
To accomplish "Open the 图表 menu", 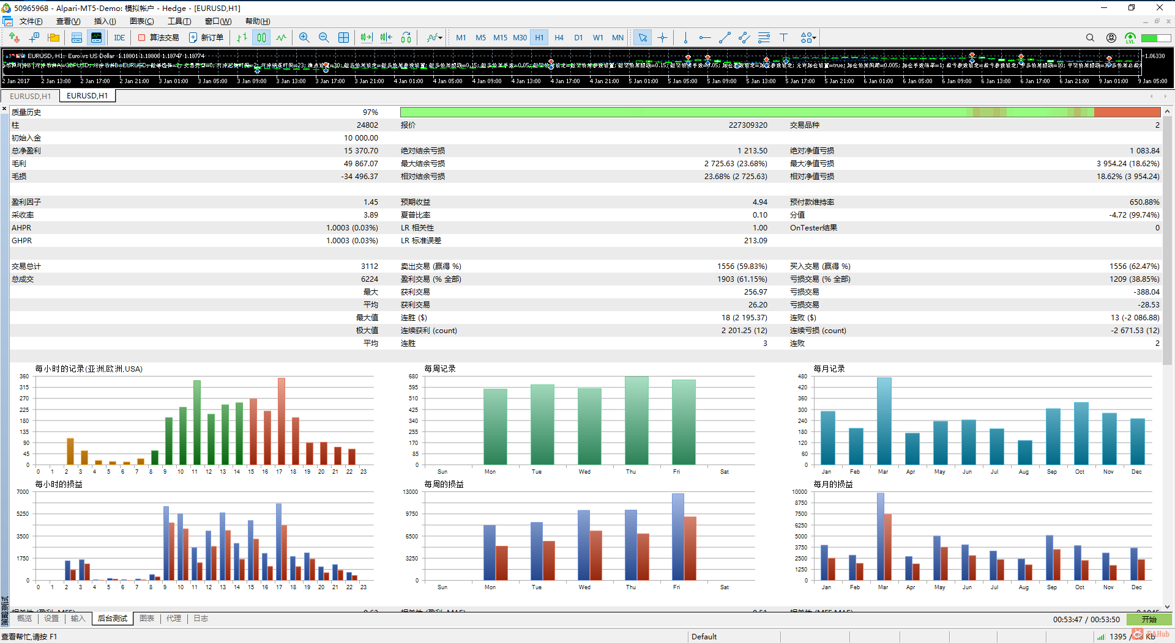I will (141, 21).
